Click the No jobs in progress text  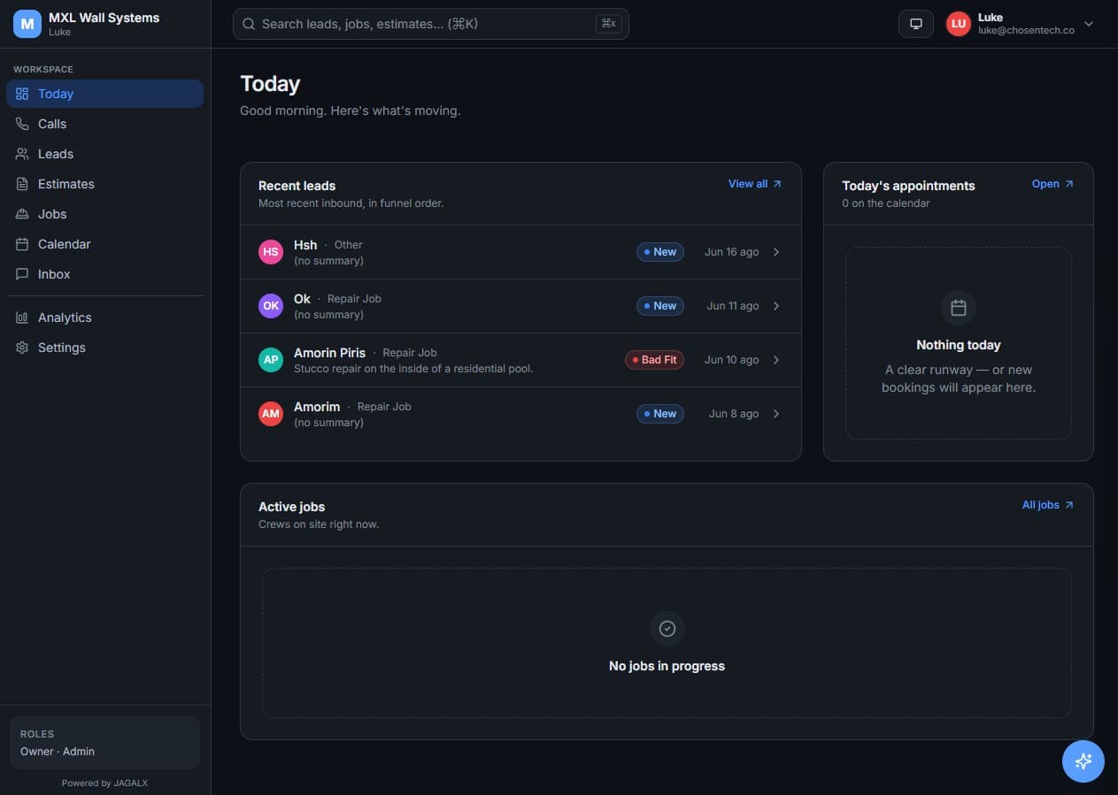coord(667,666)
